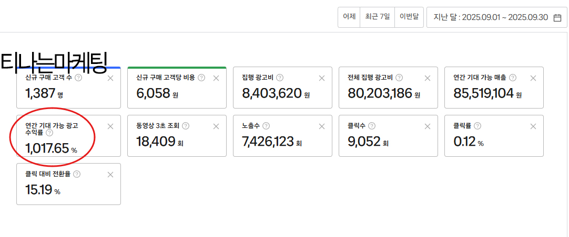Click help icon next to 클릭률
The image size is (569, 237).
point(477,126)
